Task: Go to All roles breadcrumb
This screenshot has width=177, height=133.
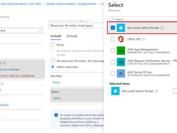Action: [35, 4]
